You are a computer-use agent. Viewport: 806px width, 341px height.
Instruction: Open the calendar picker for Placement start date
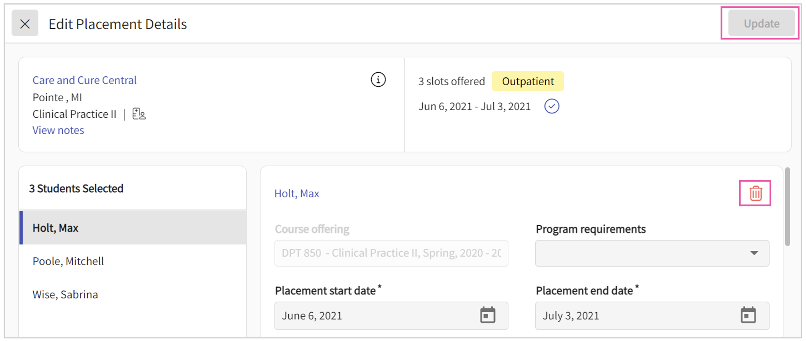pyautogui.click(x=487, y=315)
